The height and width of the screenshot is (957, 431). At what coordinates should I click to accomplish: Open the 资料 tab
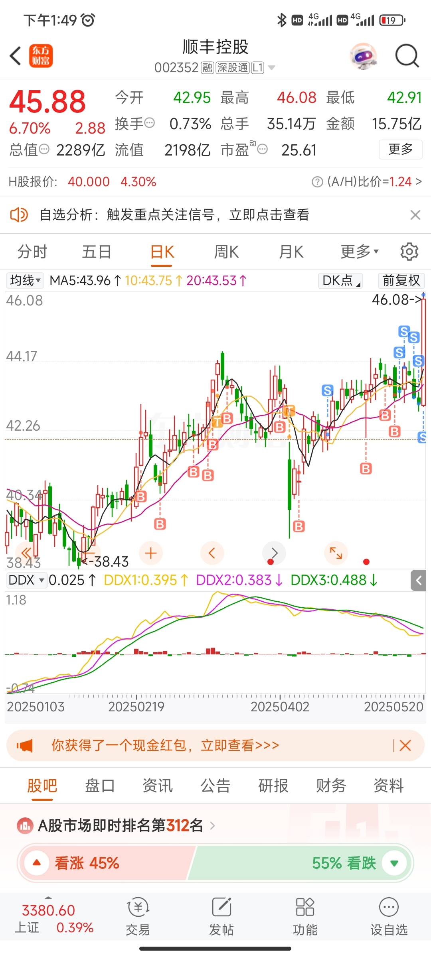389,786
